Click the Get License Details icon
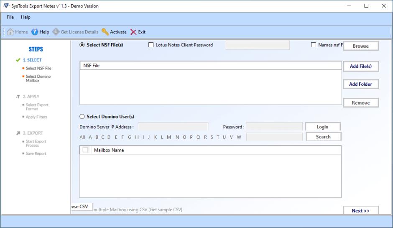Image resolution: width=393 pixels, height=228 pixels. coord(56,32)
